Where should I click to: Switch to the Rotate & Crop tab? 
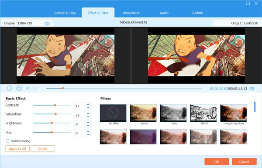coord(65,13)
